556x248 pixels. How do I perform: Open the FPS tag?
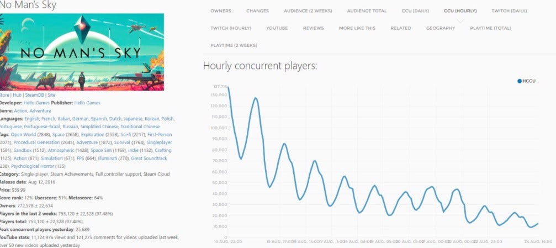coord(81,158)
